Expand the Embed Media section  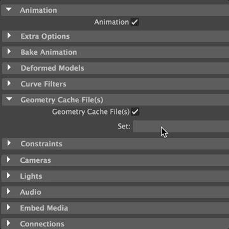pos(8,207)
